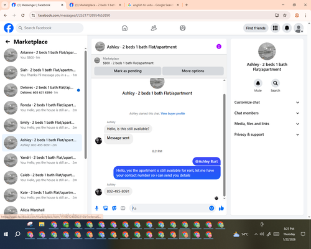Viewport: 311px width, 249px height.
Task: Send a thumbs-up like in chat
Action: click(221, 208)
